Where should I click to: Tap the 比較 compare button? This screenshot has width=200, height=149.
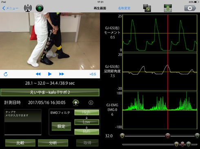[x=20, y=143]
